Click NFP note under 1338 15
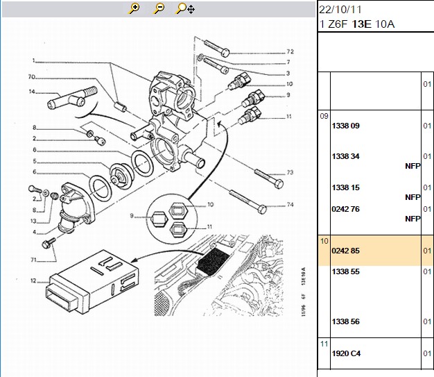Image resolution: width=434 pixels, height=377 pixels. pos(413,197)
